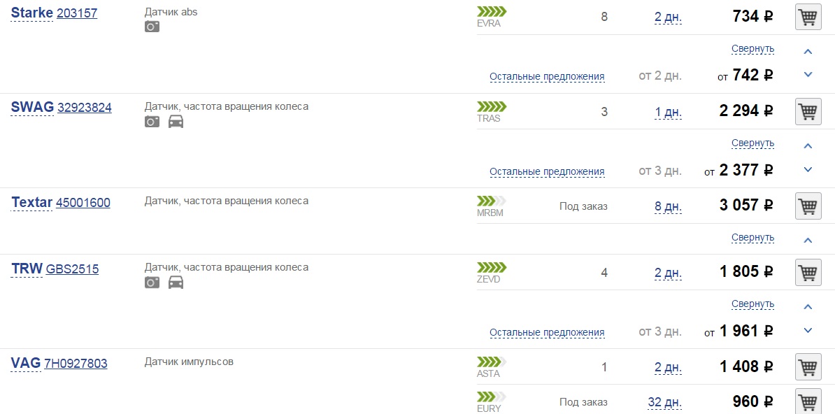835x414 pixels.
Task: Collapse Starke offers with up chevron
Action: point(808,52)
